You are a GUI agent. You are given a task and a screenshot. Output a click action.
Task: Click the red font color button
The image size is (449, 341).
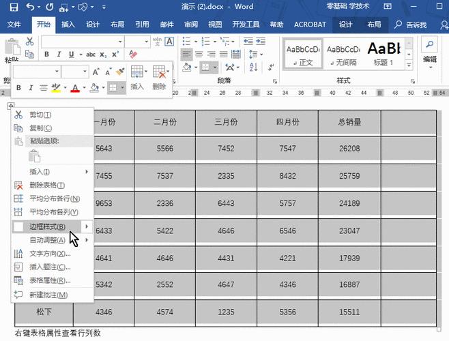[x=75, y=87]
